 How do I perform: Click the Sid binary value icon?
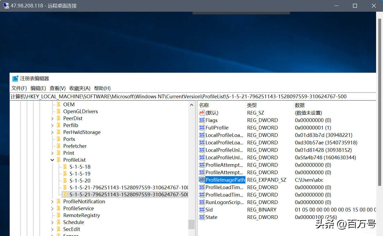pos(202,210)
